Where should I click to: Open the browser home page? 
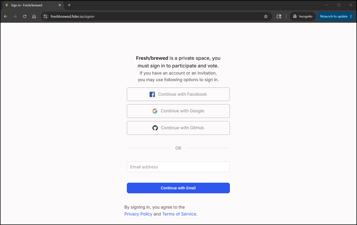(x=34, y=16)
